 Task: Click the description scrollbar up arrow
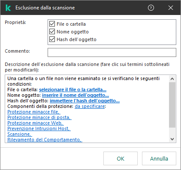tap(172, 79)
